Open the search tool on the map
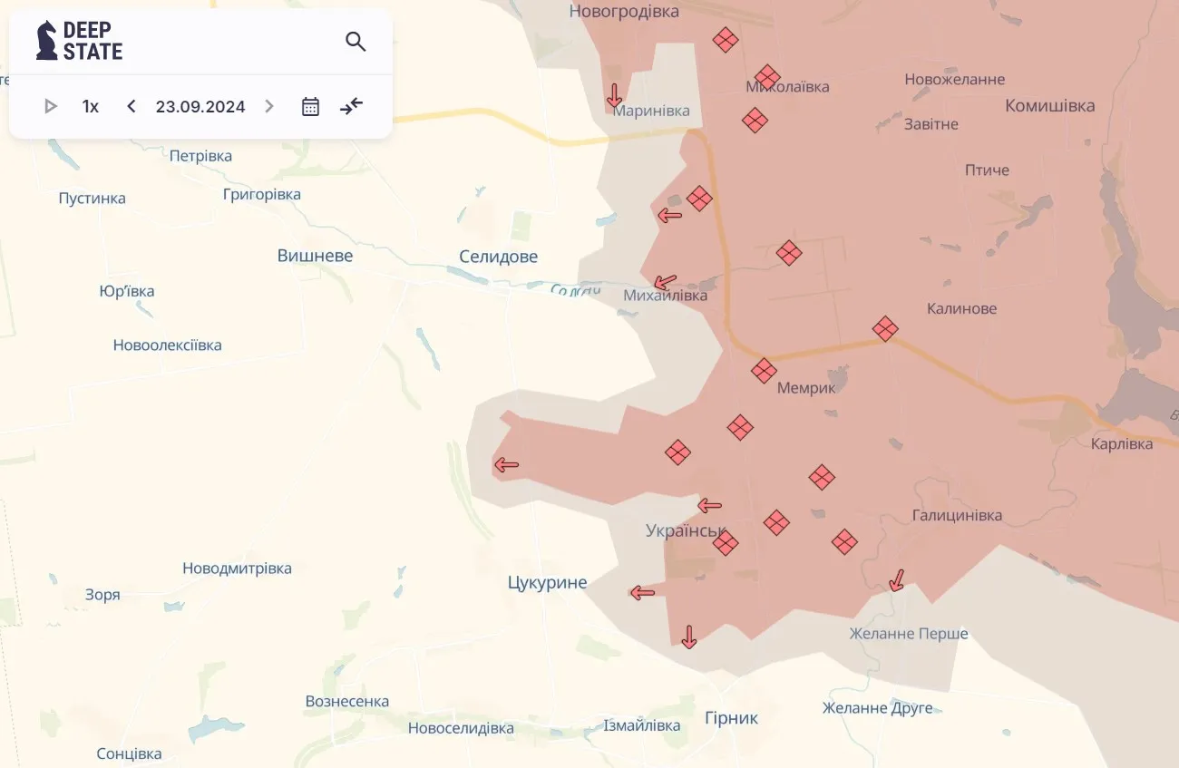Screen dimensions: 1179x768 [356, 42]
